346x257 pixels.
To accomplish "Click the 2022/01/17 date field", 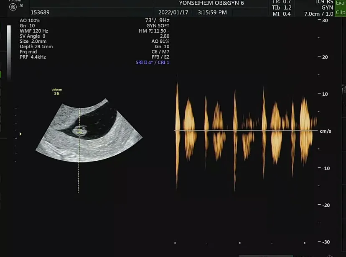I will click(173, 13).
